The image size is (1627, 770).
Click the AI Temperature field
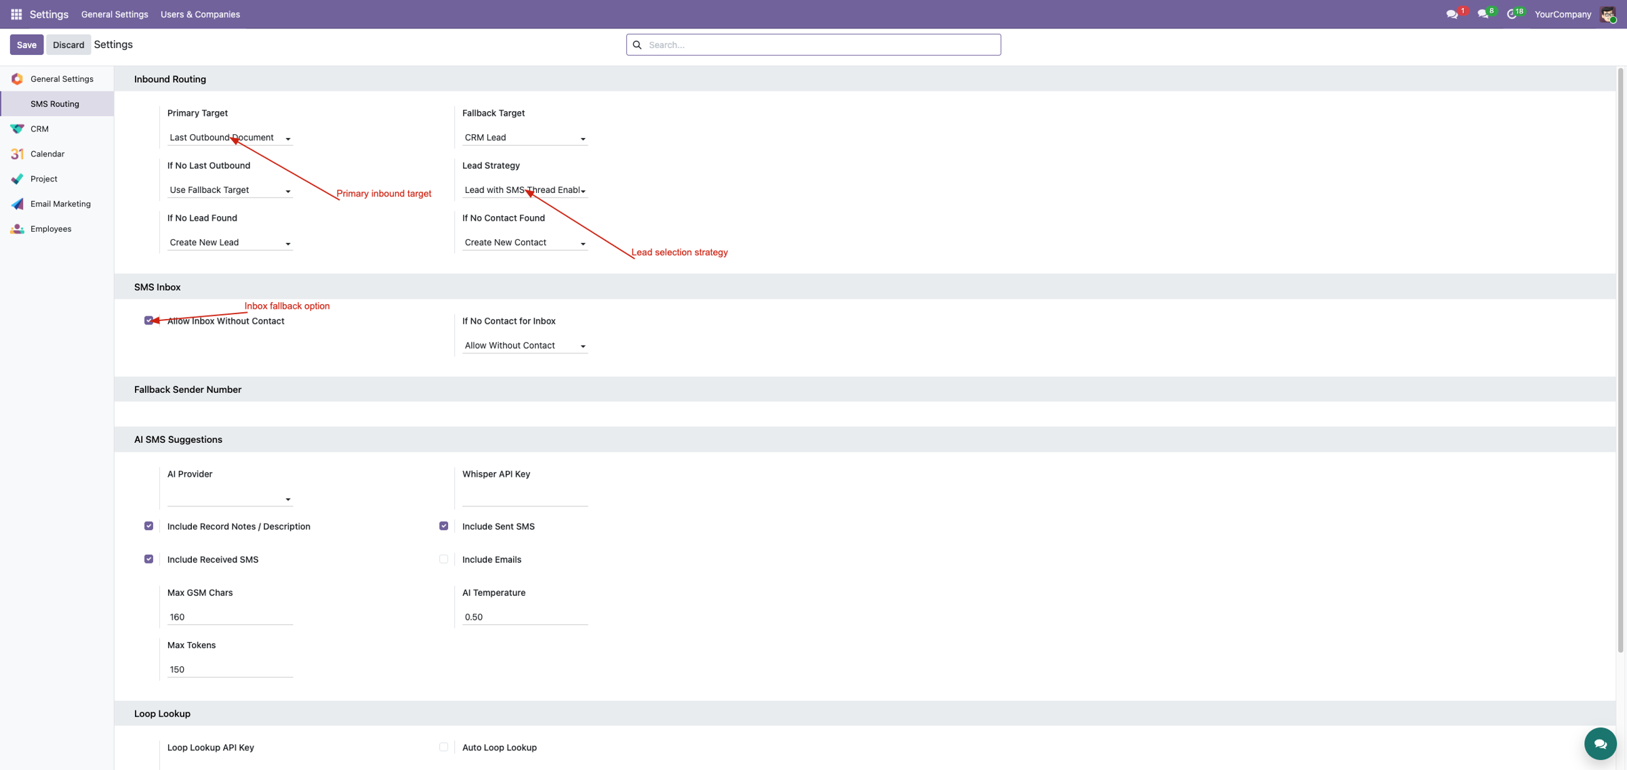(525, 617)
